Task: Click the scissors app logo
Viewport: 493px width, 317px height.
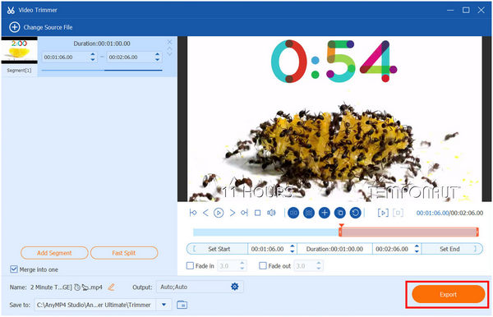Action: pyautogui.click(x=11, y=10)
